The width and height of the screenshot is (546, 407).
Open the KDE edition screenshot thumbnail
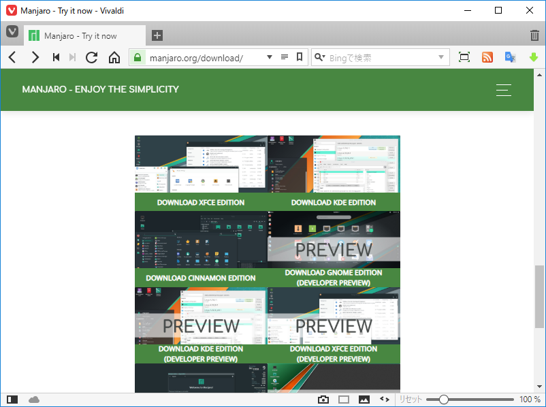[x=334, y=164]
